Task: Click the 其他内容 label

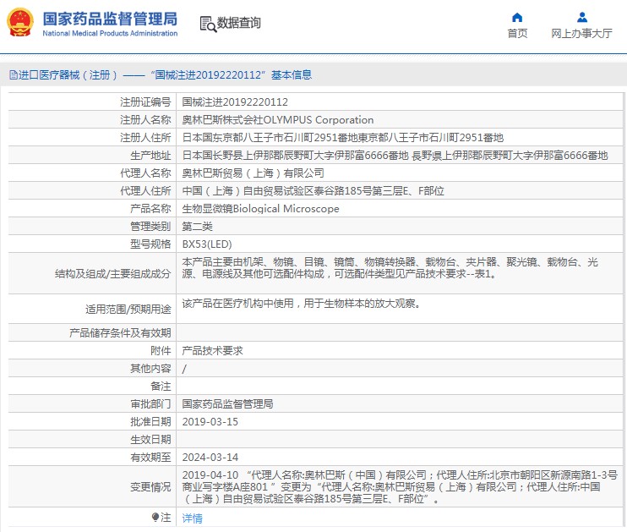Action: [x=150, y=368]
